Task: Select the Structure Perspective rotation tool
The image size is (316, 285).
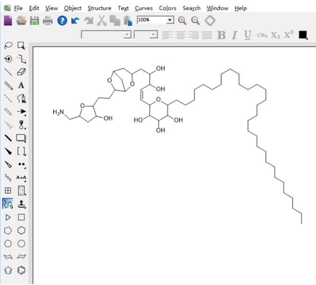Action: (8, 59)
